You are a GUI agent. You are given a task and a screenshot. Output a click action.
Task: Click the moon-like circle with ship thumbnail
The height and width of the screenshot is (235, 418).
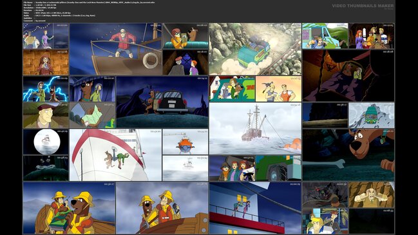46,142
